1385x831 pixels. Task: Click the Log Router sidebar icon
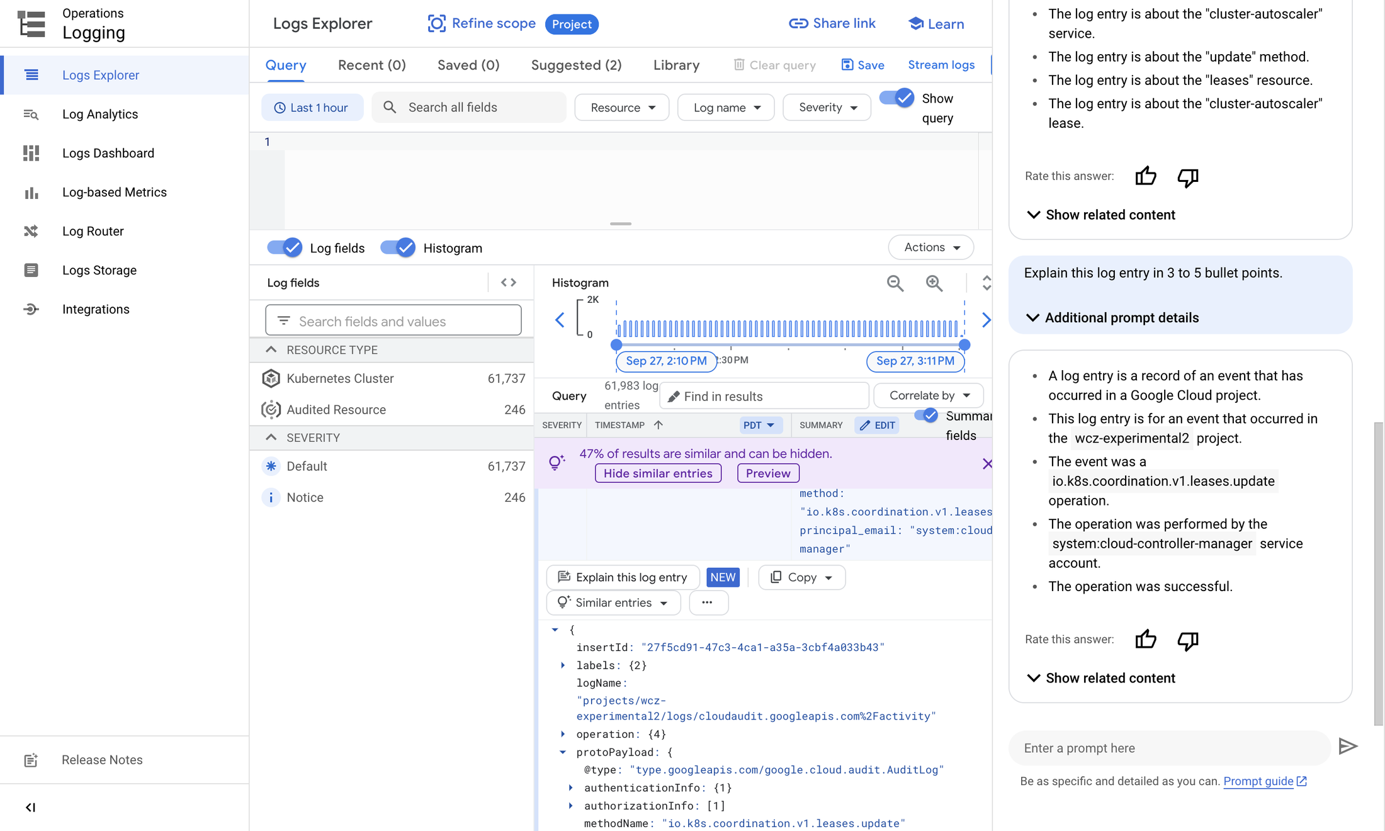pyautogui.click(x=31, y=230)
